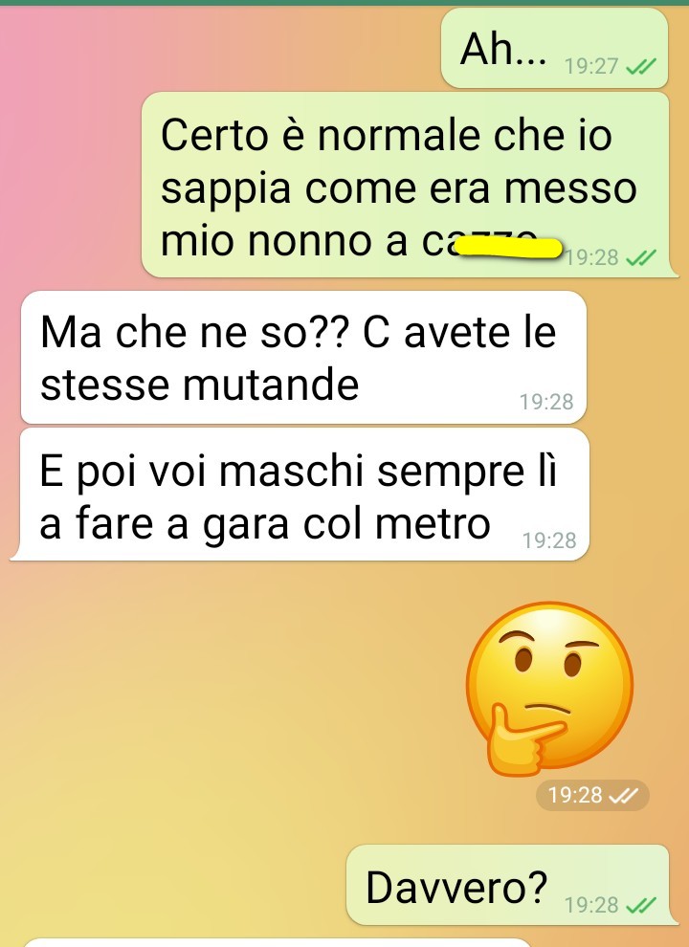Viewport: 689px width, 947px height.
Task: Tap the word 'metro' in received message
Action: click(433, 524)
